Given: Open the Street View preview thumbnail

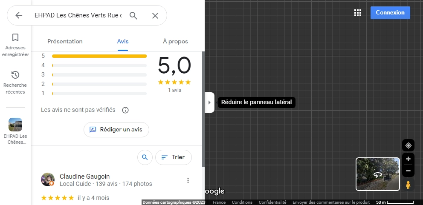Looking at the screenshot, I should [x=378, y=174].
